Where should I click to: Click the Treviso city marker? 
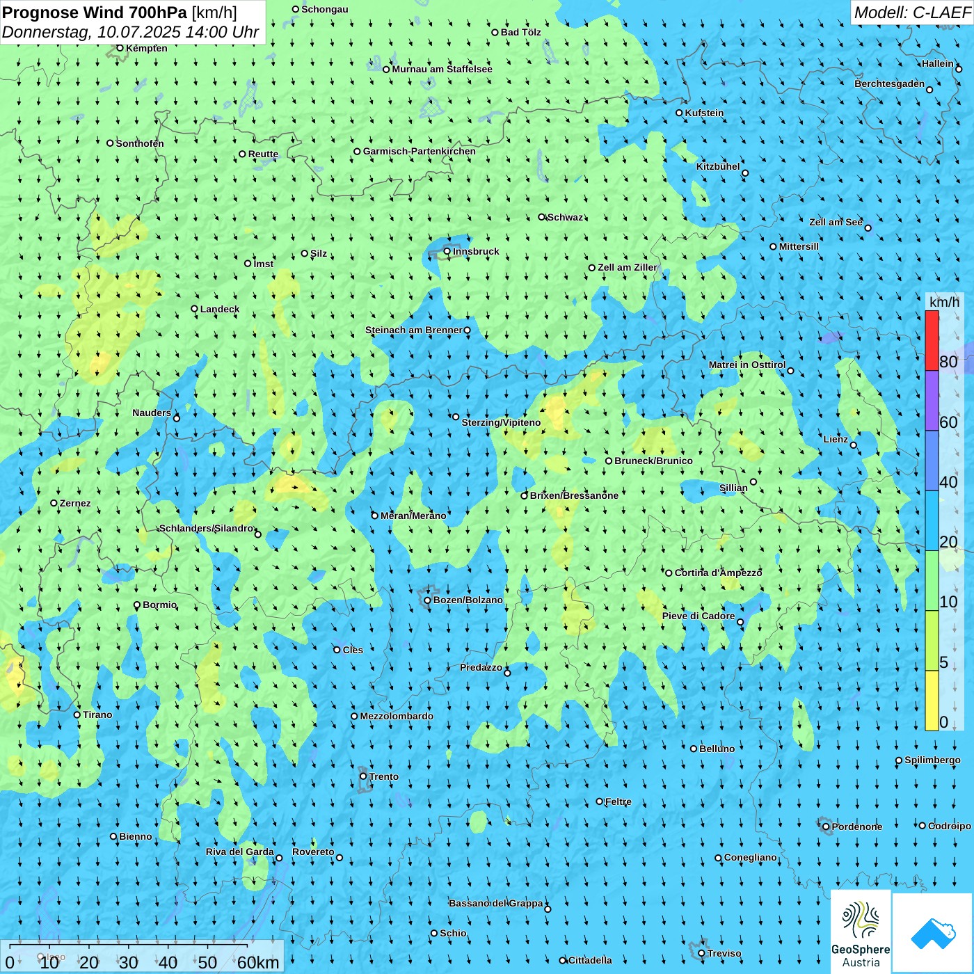coord(702,953)
